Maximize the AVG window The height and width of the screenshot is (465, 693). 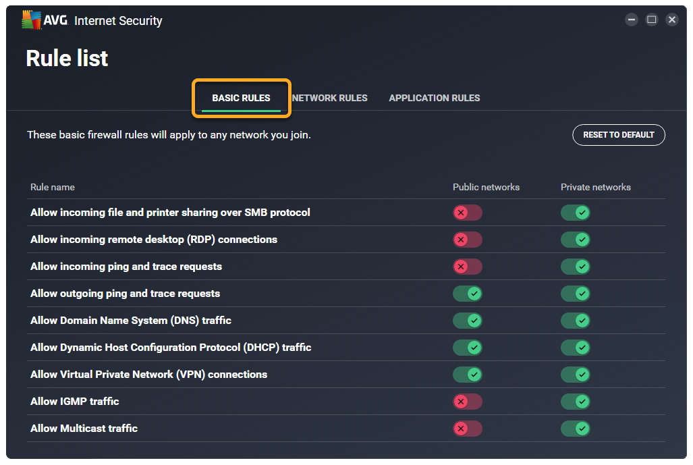[x=652, y=20]
